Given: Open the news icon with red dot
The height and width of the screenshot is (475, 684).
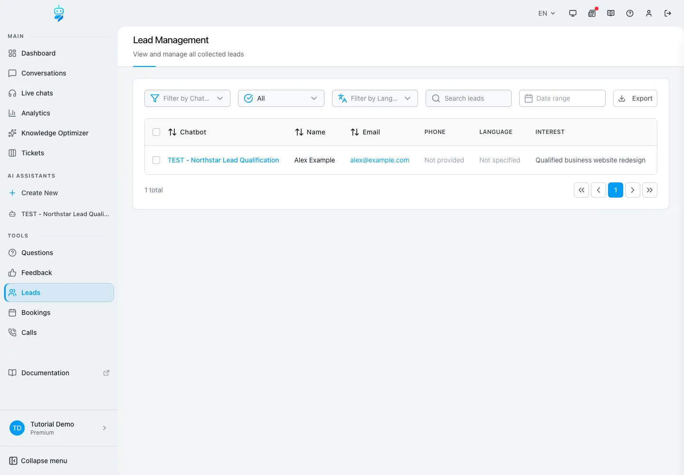Looking at the screenshot, I should [x=592, y=13].
